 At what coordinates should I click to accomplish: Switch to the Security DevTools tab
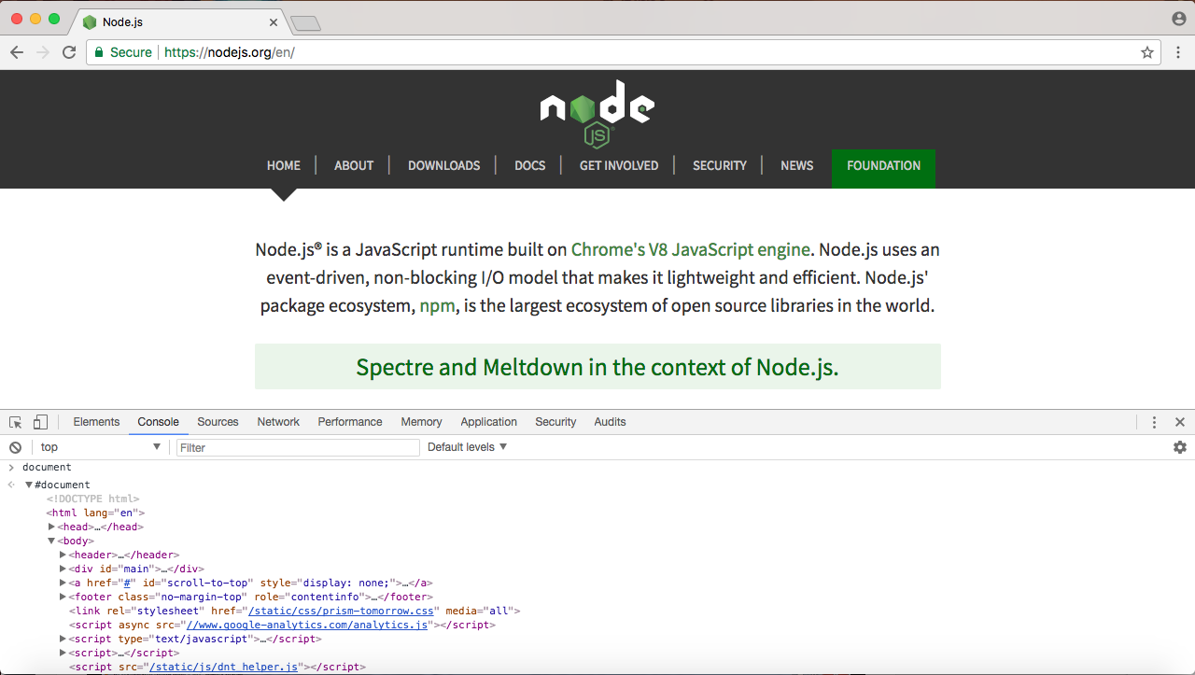coord(555,422)
